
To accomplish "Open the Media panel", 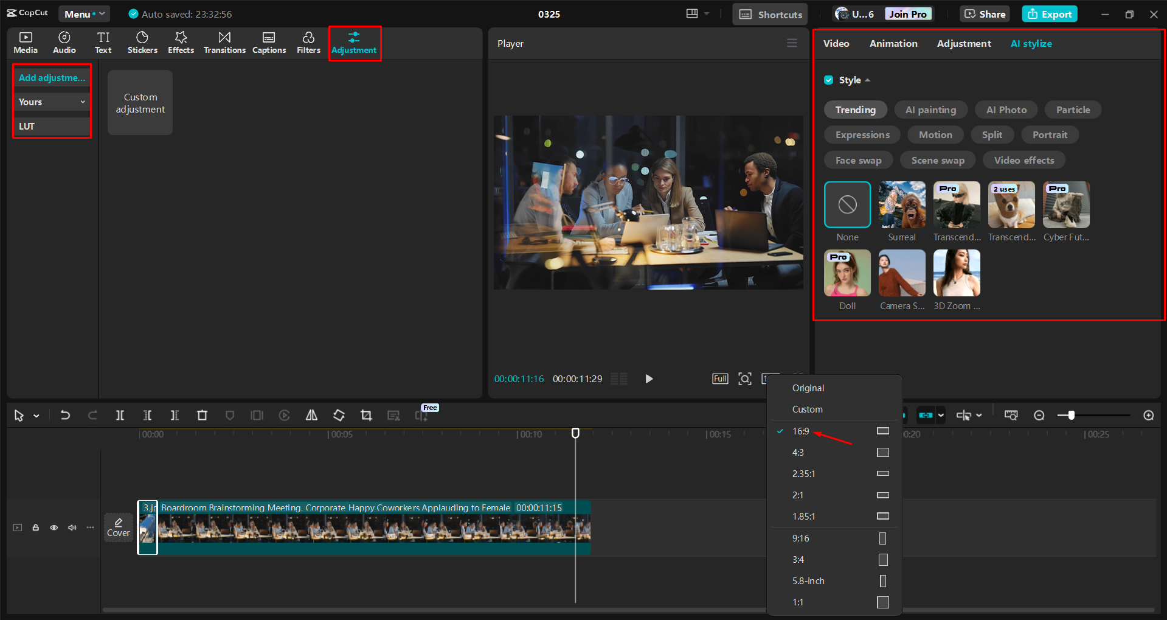I will pos(25,42).
